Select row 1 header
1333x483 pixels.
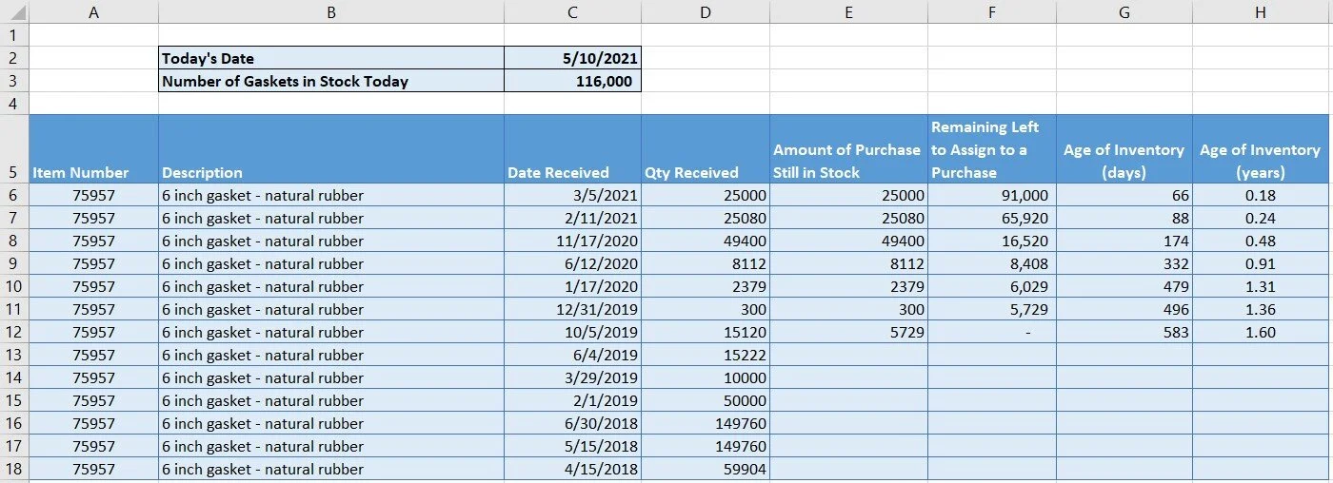click(14, 35)
